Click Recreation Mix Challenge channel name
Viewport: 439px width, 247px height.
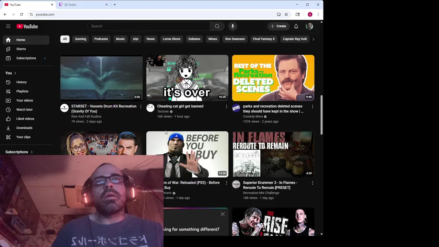(261, 193)
